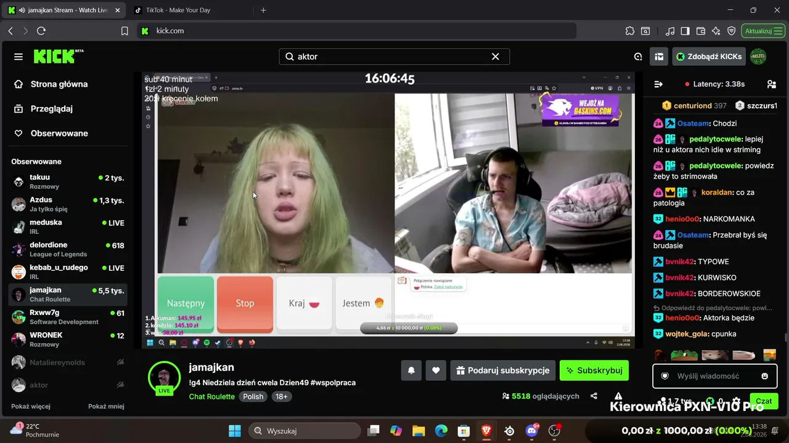Open the offline aktor channel

68,385
